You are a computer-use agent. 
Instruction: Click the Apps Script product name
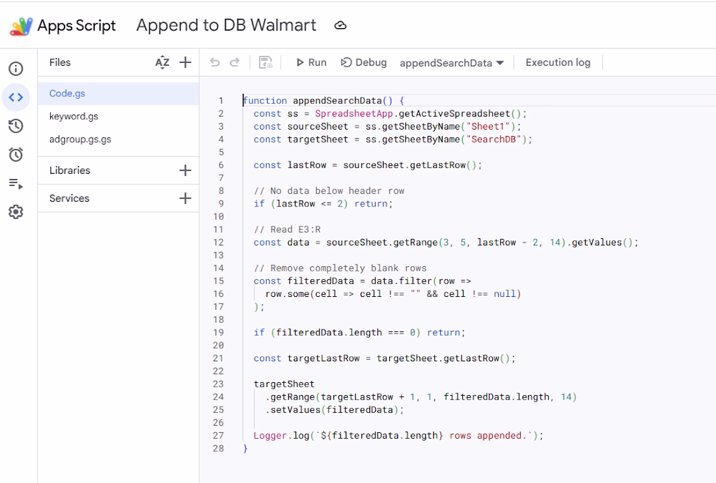(77, 25)
